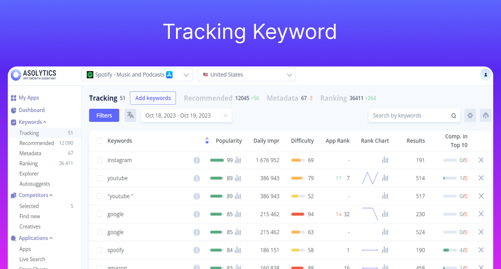Image resolution: width=501 pixels, height=269 pixels.
Task: Check the "youtube " quoted row checkbox
Action: pyautogui.click(x=100, y=196)
